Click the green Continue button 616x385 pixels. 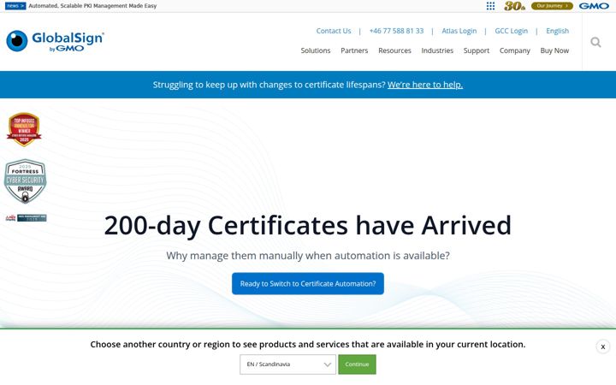pyautogui.click(x=357, y=364)
